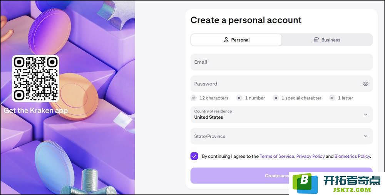Uncheck the agree to terms checkbox

(194, 156)
